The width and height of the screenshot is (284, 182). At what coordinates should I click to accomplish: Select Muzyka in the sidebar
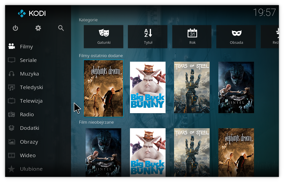[x=38, y=74]
